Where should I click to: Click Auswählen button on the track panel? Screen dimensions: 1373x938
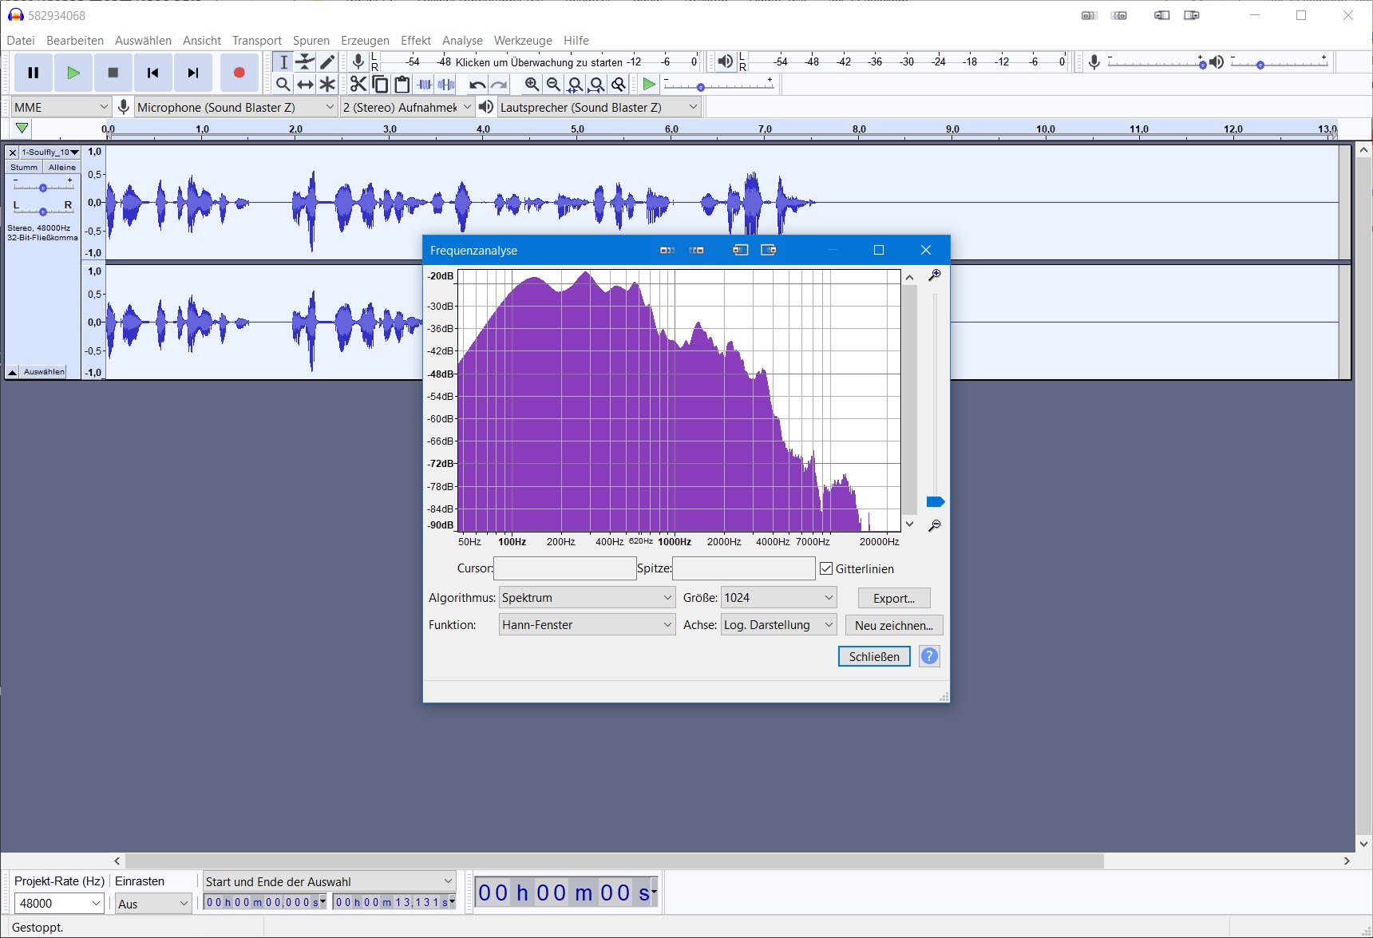click(44, 372)
